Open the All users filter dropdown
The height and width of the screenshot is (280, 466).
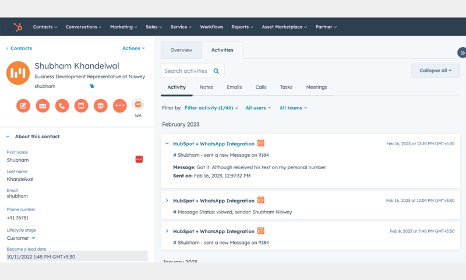coord(258,108)
